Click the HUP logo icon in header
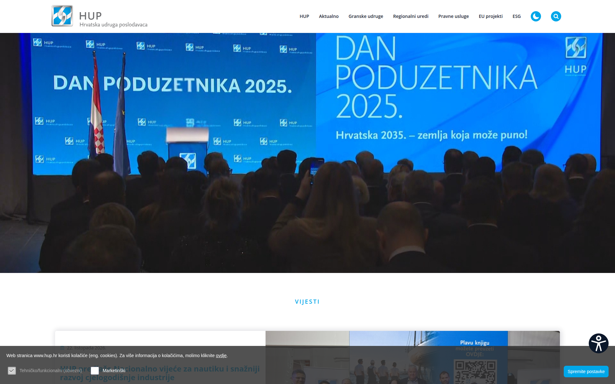 pyautogui.click(x=62, y=16)
